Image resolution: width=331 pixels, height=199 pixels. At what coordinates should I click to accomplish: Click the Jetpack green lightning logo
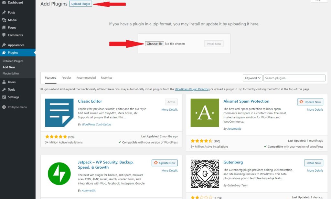point(59,174)
